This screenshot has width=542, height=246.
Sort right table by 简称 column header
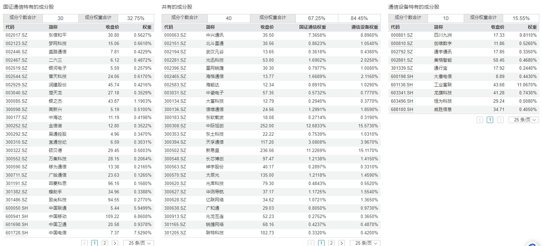point(438,27)
